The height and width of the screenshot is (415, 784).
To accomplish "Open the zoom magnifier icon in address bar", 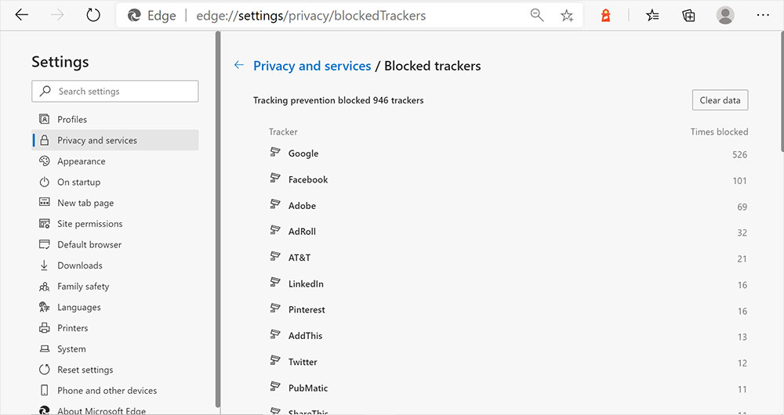I will point(537,16).
